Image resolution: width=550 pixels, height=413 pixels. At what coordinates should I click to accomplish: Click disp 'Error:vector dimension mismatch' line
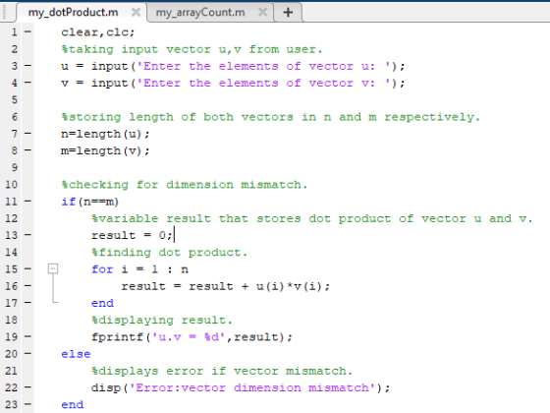tap(241, 388)
